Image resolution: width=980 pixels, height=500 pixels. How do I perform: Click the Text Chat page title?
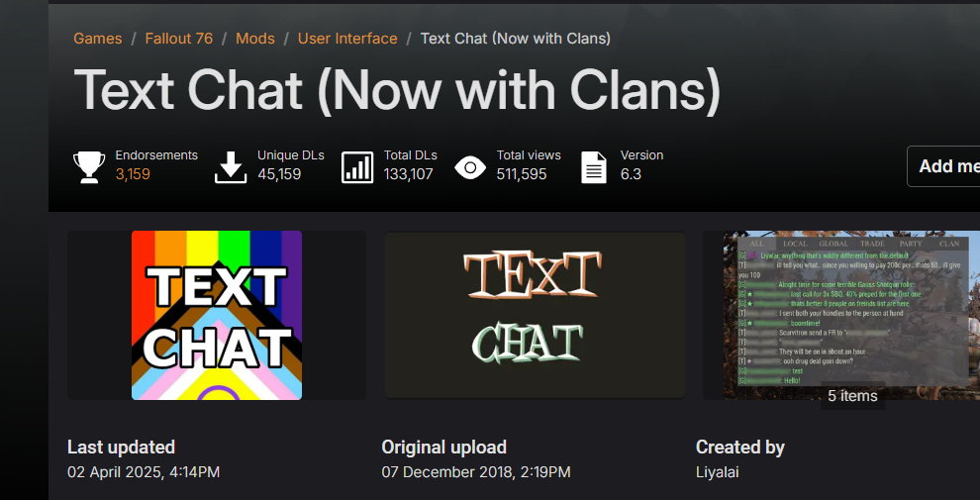[x=398, y=90]
